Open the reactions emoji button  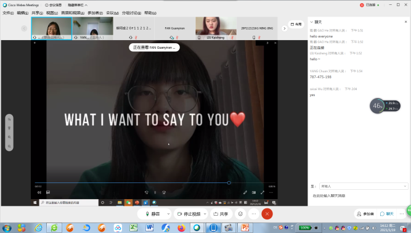pyautogui.click(x=240, y=214)
